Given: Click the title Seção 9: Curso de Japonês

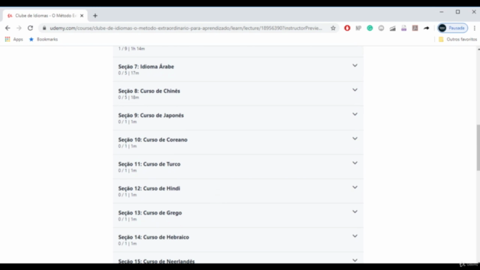Looking at the screenshot, I should (151, 115).
